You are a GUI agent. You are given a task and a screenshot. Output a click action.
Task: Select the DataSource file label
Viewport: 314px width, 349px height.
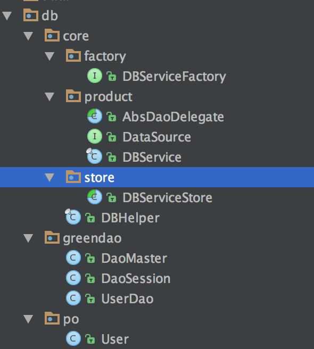tap(157, 137)
